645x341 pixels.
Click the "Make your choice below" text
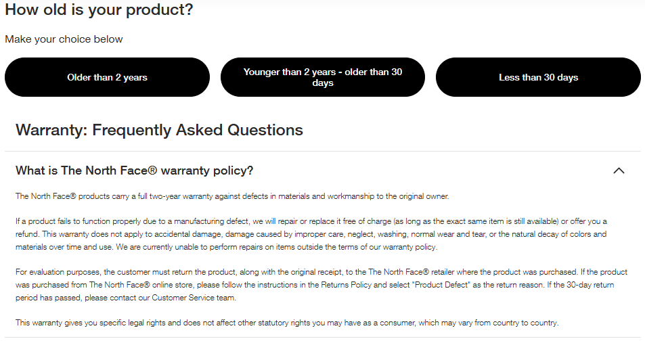(x=64, y=39)
